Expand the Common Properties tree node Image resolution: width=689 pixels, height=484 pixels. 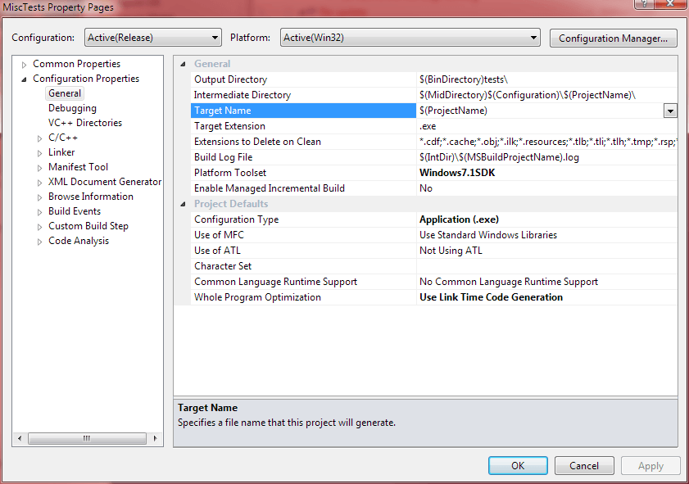pyautogui.click(x=24, y=64)
